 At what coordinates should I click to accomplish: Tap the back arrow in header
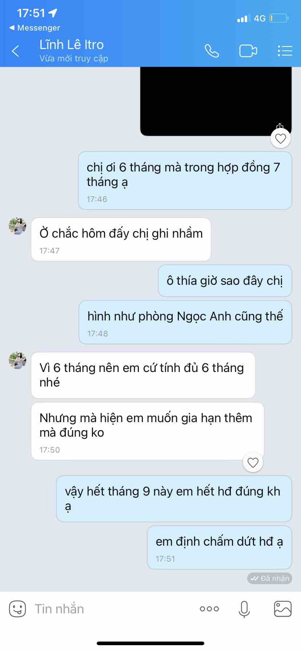click(15, 51)
